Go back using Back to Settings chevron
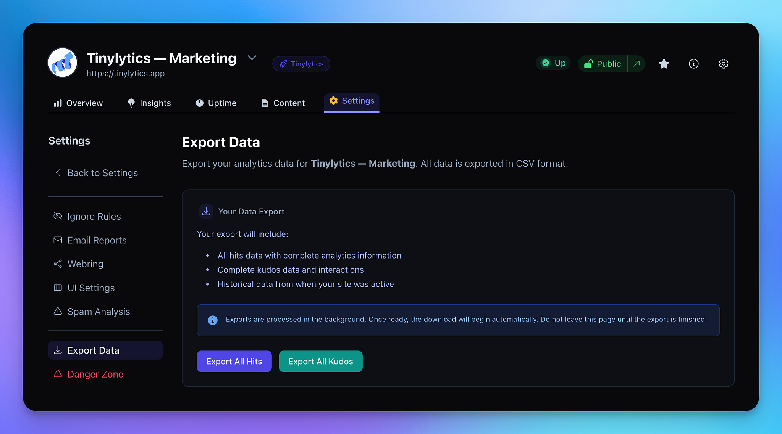The width and height of the screenshot is (782, 434). tap(58, 173)
